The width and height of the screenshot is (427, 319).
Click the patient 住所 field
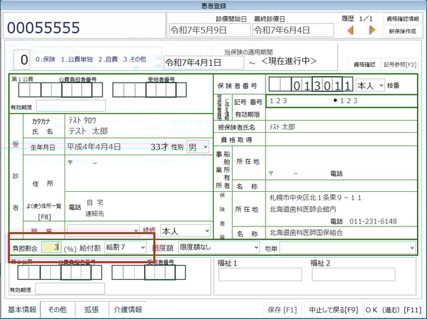click(139, 174)
